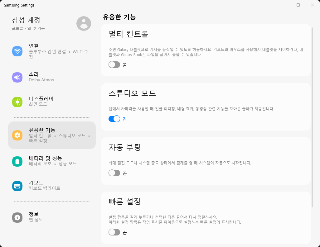The height and width of the screenshot is (247, 320).
Task: Open 키보드 백라이트 menu entry
Action: pos(45,188)
